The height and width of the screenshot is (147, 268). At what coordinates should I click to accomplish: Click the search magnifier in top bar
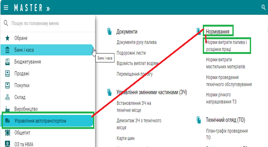(263, 7)
